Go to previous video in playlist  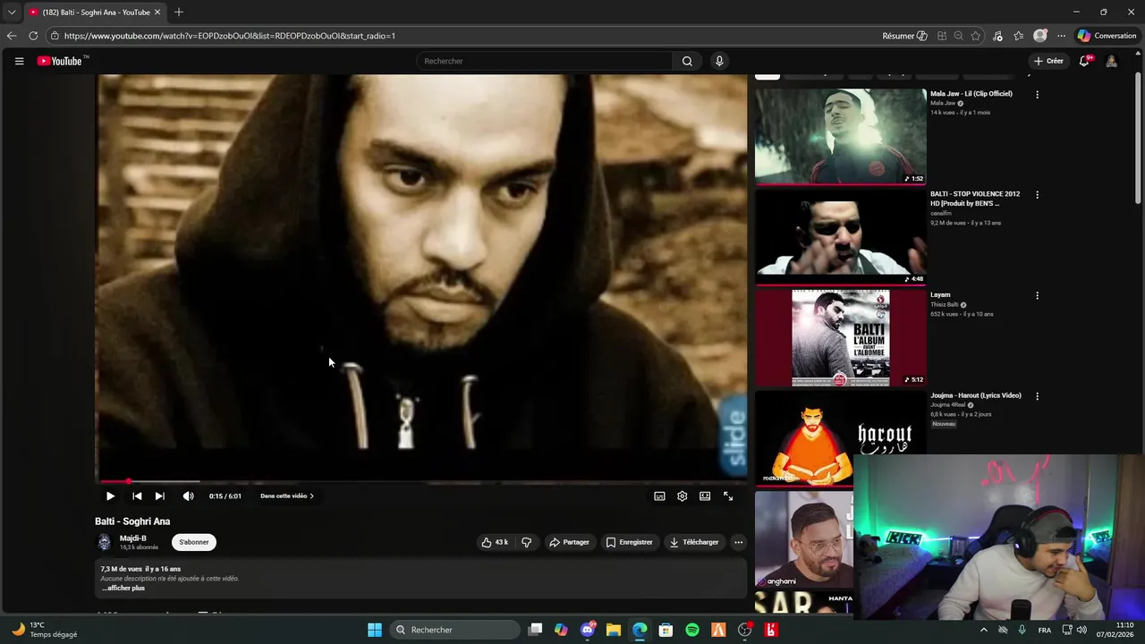[x=137, y=496]
